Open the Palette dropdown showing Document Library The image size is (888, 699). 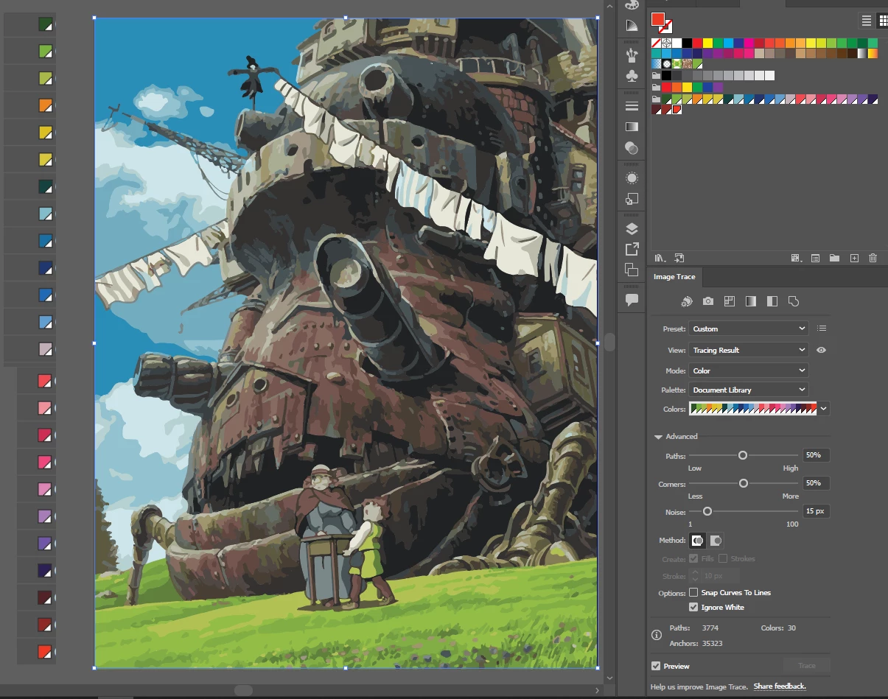coord(749,390)
